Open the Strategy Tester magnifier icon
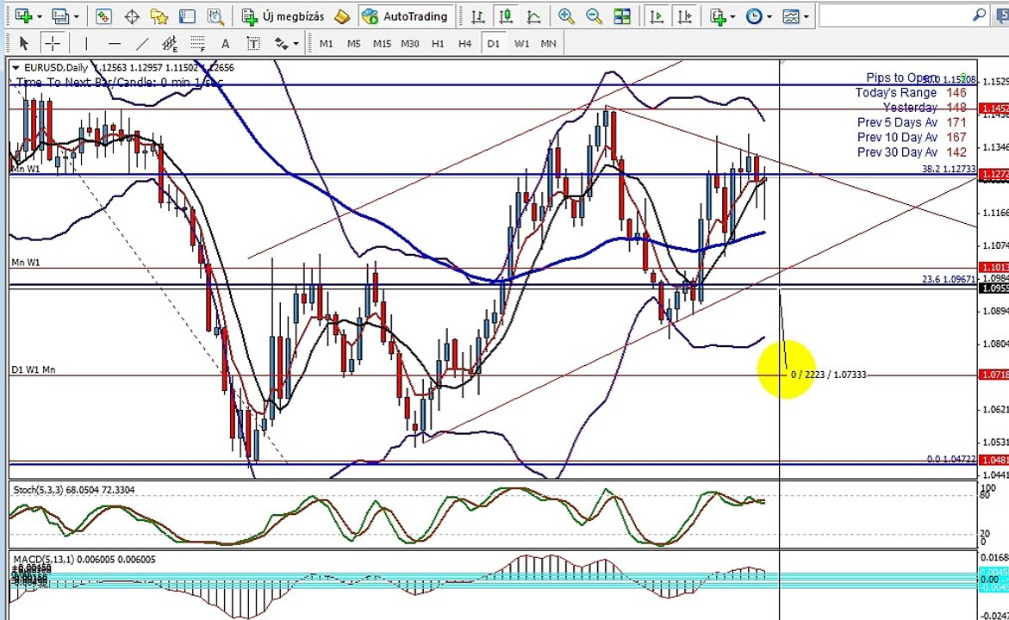 215,16
